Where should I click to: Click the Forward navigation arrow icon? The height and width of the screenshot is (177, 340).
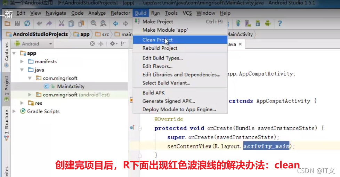click(x=126, y=23)
